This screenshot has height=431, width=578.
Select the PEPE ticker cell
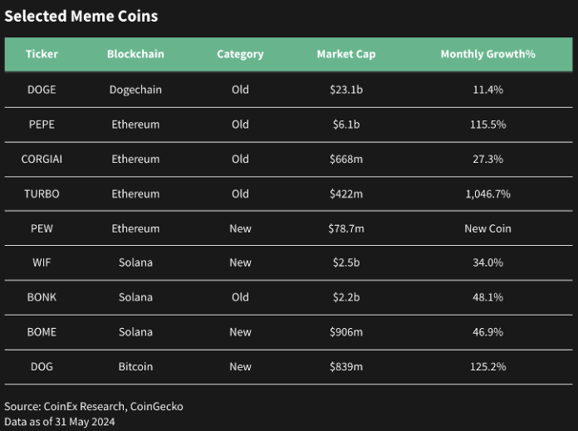(42, 125)
